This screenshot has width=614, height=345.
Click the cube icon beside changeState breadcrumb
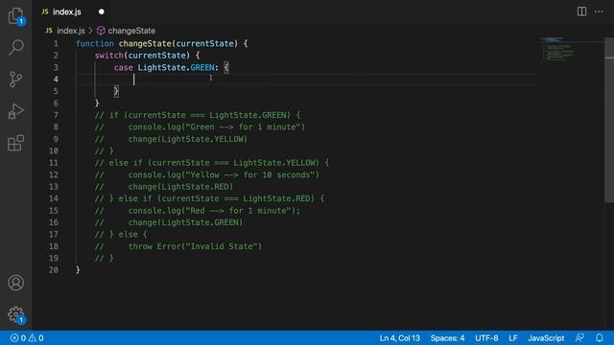click(x=101, y=31)
